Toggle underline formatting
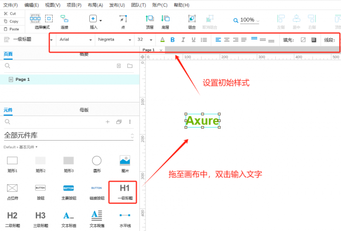Screen dimensions: 341x231 coord(194,40)
